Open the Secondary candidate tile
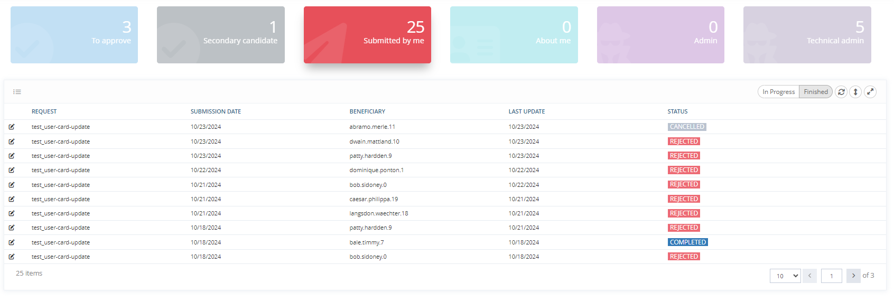Screen dimensions: 894x302 click(x=221, y=35)
